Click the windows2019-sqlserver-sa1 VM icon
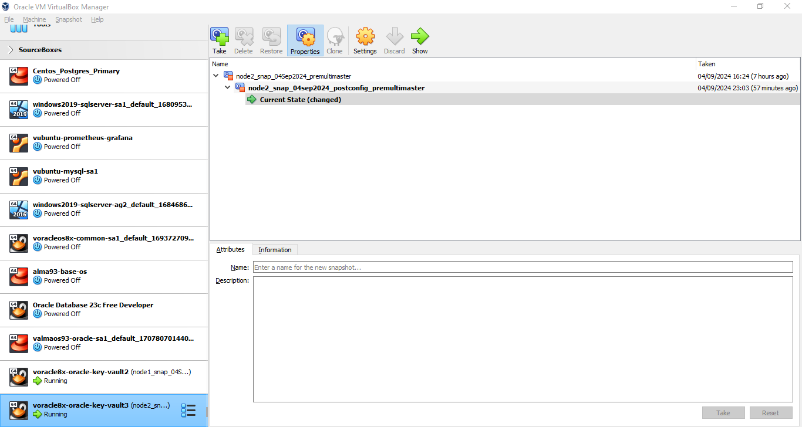This screenshot has height=427, width=802. (x=19, y=109)
